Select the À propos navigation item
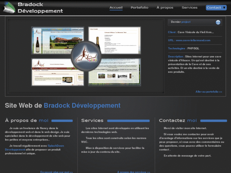The image size is (231, 173). pyautogui.click(x=165, y=8)
